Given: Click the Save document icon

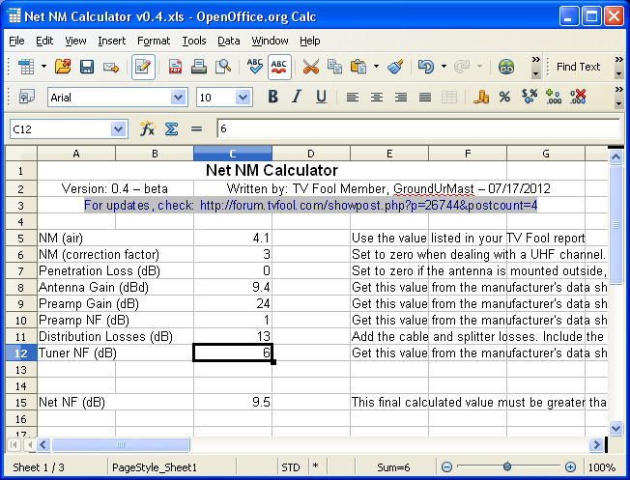Looking at the screenshot, I should click(87, 67).
